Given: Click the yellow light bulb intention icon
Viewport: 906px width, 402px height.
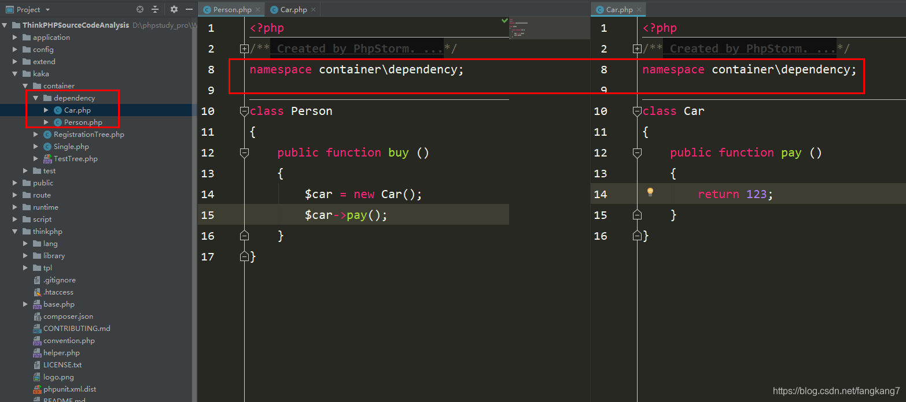Looking at the screenshot, I should pyautogui.click(x=650, y=192).
